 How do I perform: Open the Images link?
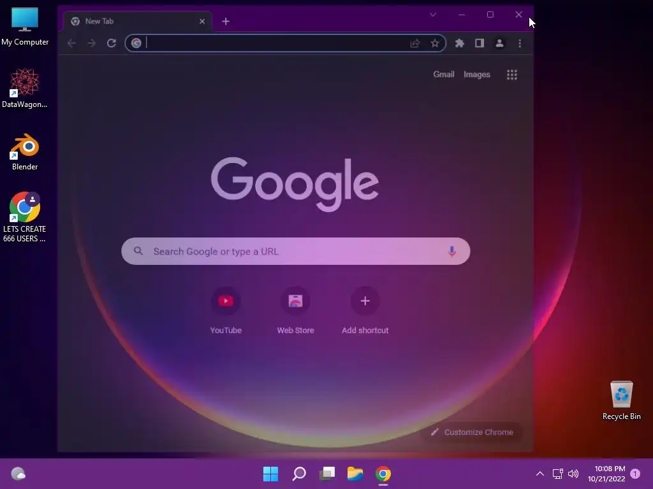click(477, 74)
